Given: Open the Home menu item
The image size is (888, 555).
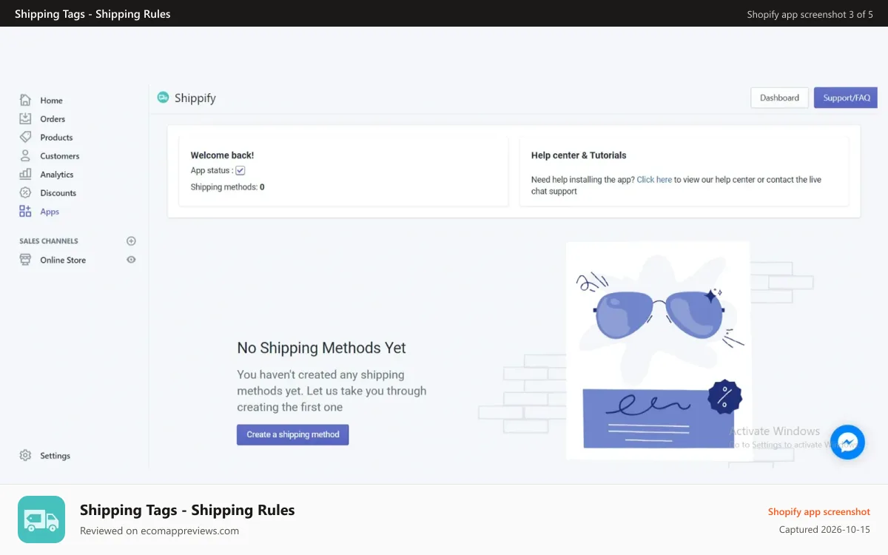Looking at the screenshot, I should pos(51,101).
